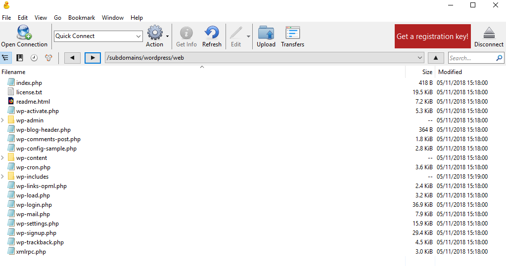The image size is (506, 266).
Task: Select the wp-activate.php row
Action: 253,111
